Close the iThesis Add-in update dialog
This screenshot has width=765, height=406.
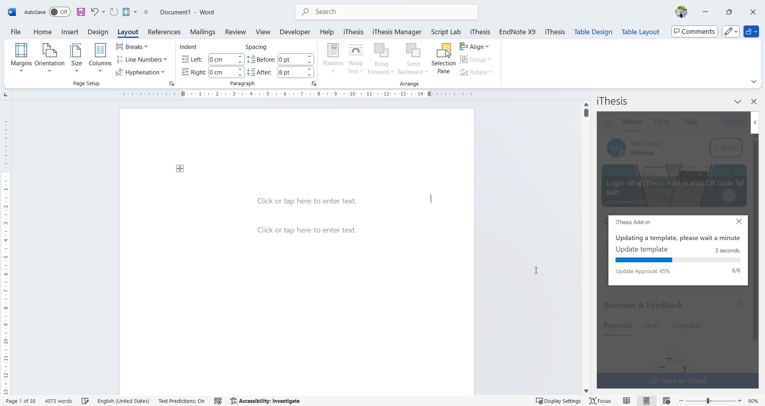(x=739, y=221)
